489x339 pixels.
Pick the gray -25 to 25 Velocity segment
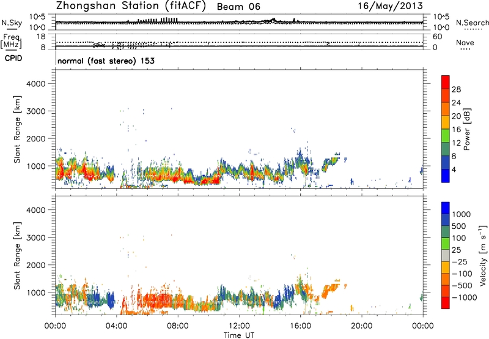pyautogui.click(x=446, y=255)
